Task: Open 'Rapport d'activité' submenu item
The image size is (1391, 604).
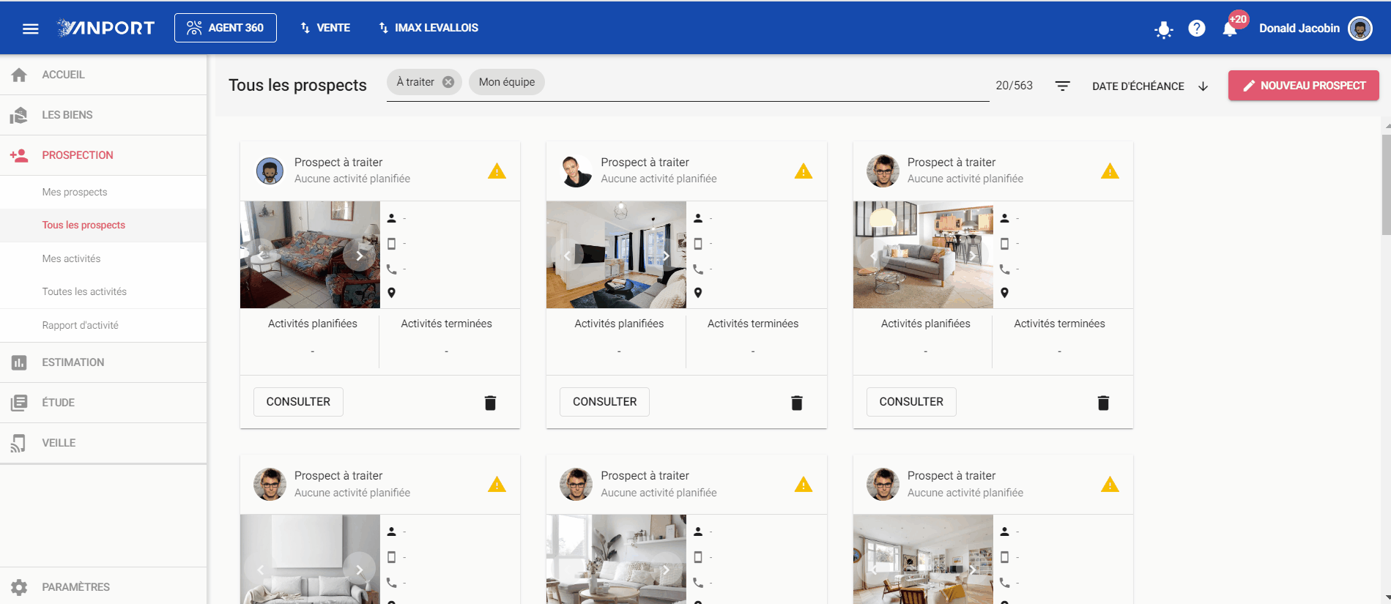Action: coord(103,325)
